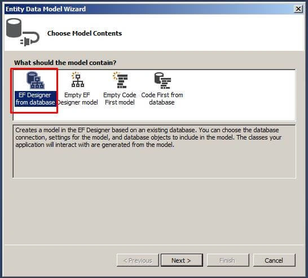Click the database plug wizard header icon
This screenshot has height=278, width=308.
click(x=23, y=32)
